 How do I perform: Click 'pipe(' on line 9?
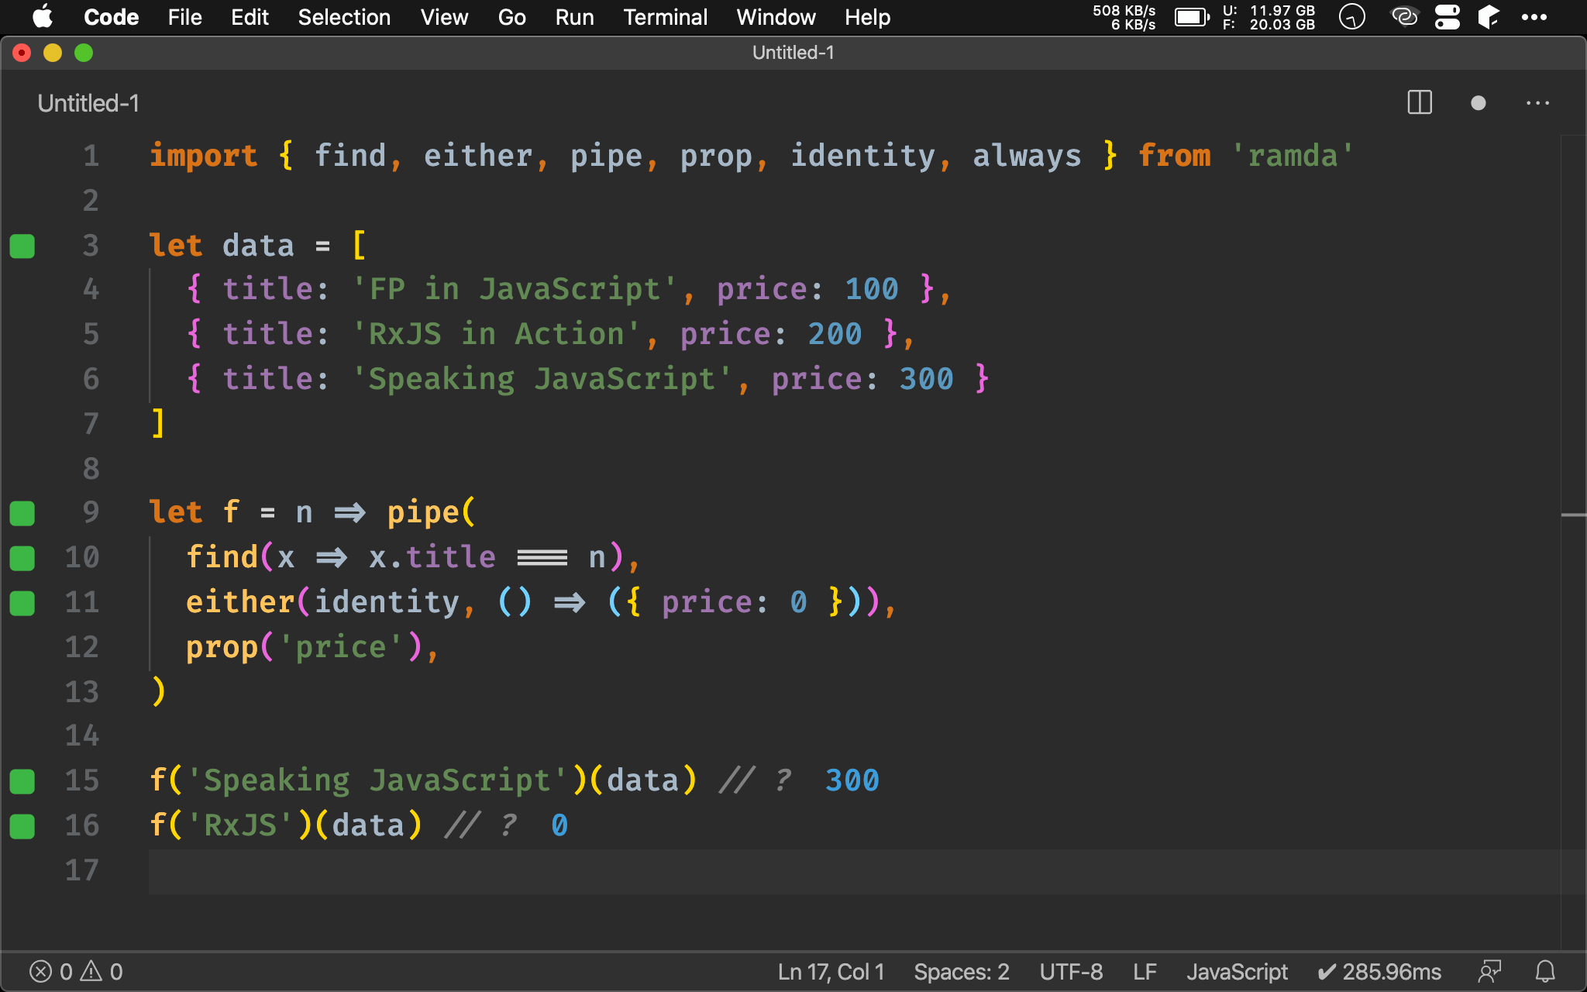coord(431,512)
